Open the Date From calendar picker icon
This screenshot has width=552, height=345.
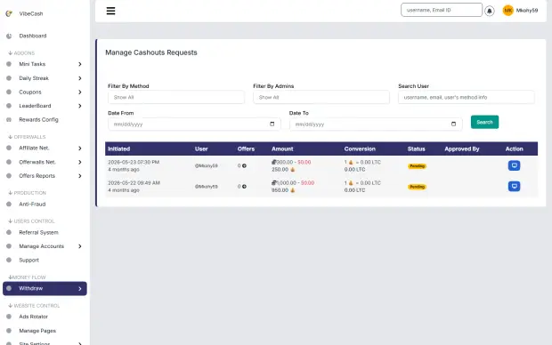click(x=272, y=124)
